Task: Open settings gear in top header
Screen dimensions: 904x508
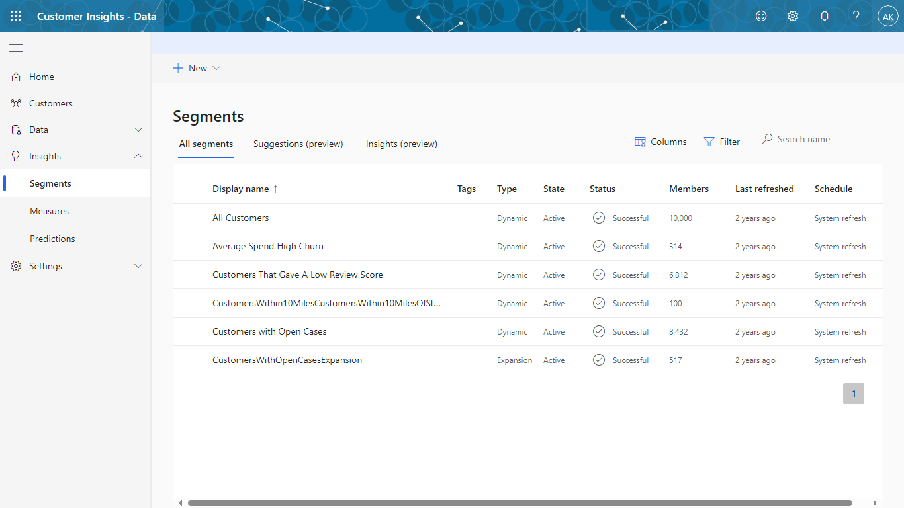Action: point(793,16)
